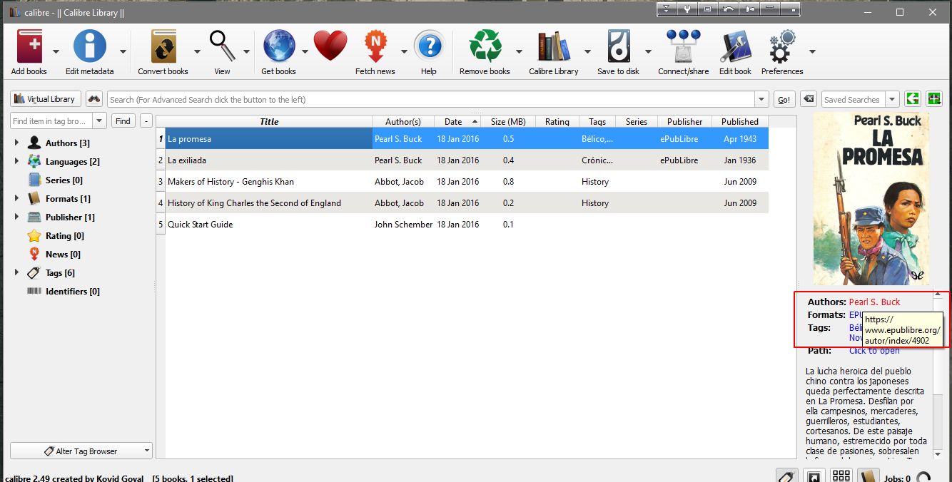Toggle the book details panel icon
This screenshot has width=952, height=482.
(x=867, y=477)
